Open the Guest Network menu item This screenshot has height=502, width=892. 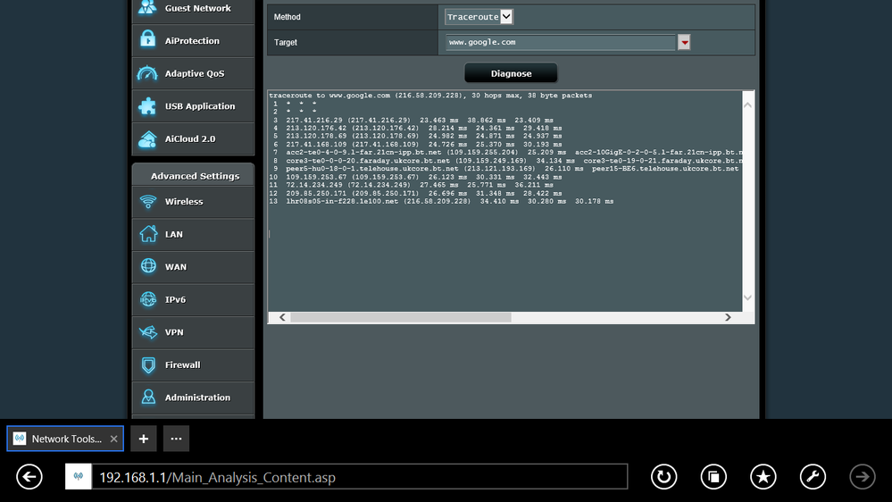193,8
